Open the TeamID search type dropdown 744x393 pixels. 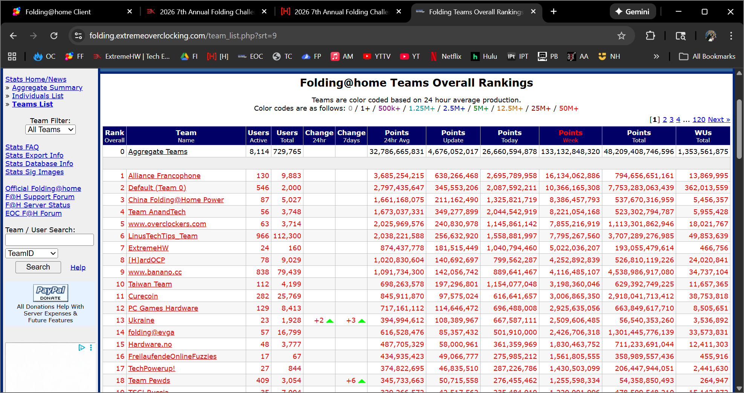(32, 253)
